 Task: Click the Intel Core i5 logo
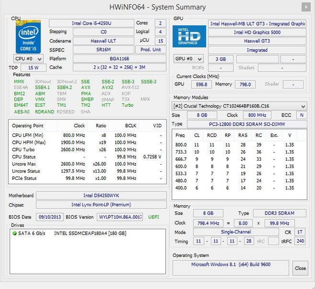[28, 36]
